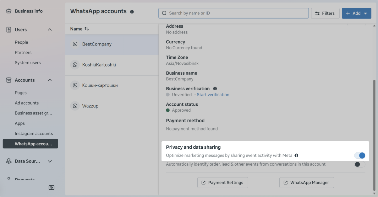
Task: Click the sort arrows next to Name
Action: click(x=87, y=29)
